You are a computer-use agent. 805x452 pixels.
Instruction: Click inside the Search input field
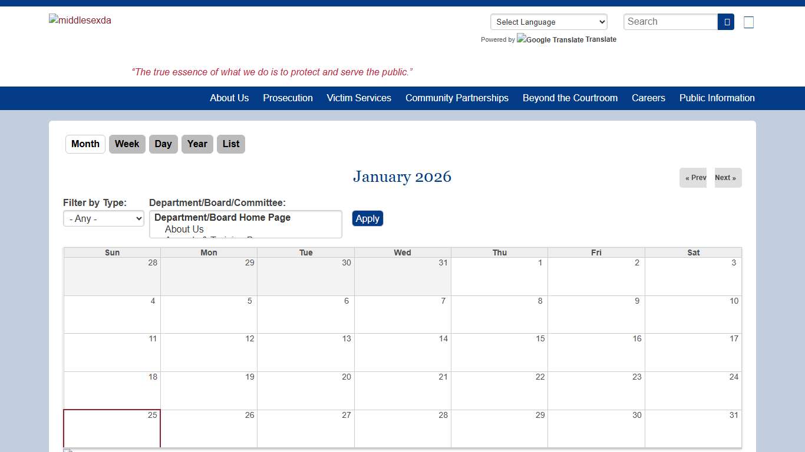click(x=671, y=21)
